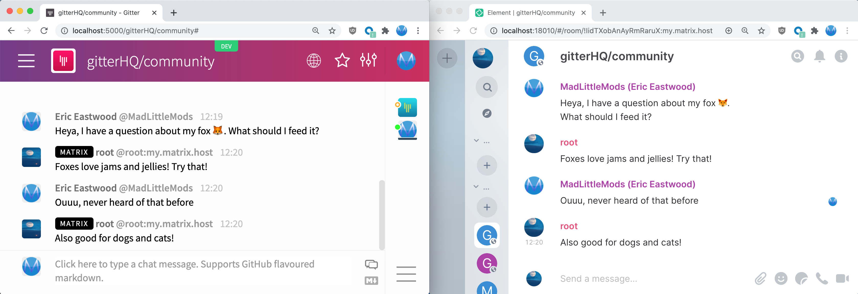The image size is (858, 294).
Task: Favorite the room with the star icon
Action: tap(342, 61)
